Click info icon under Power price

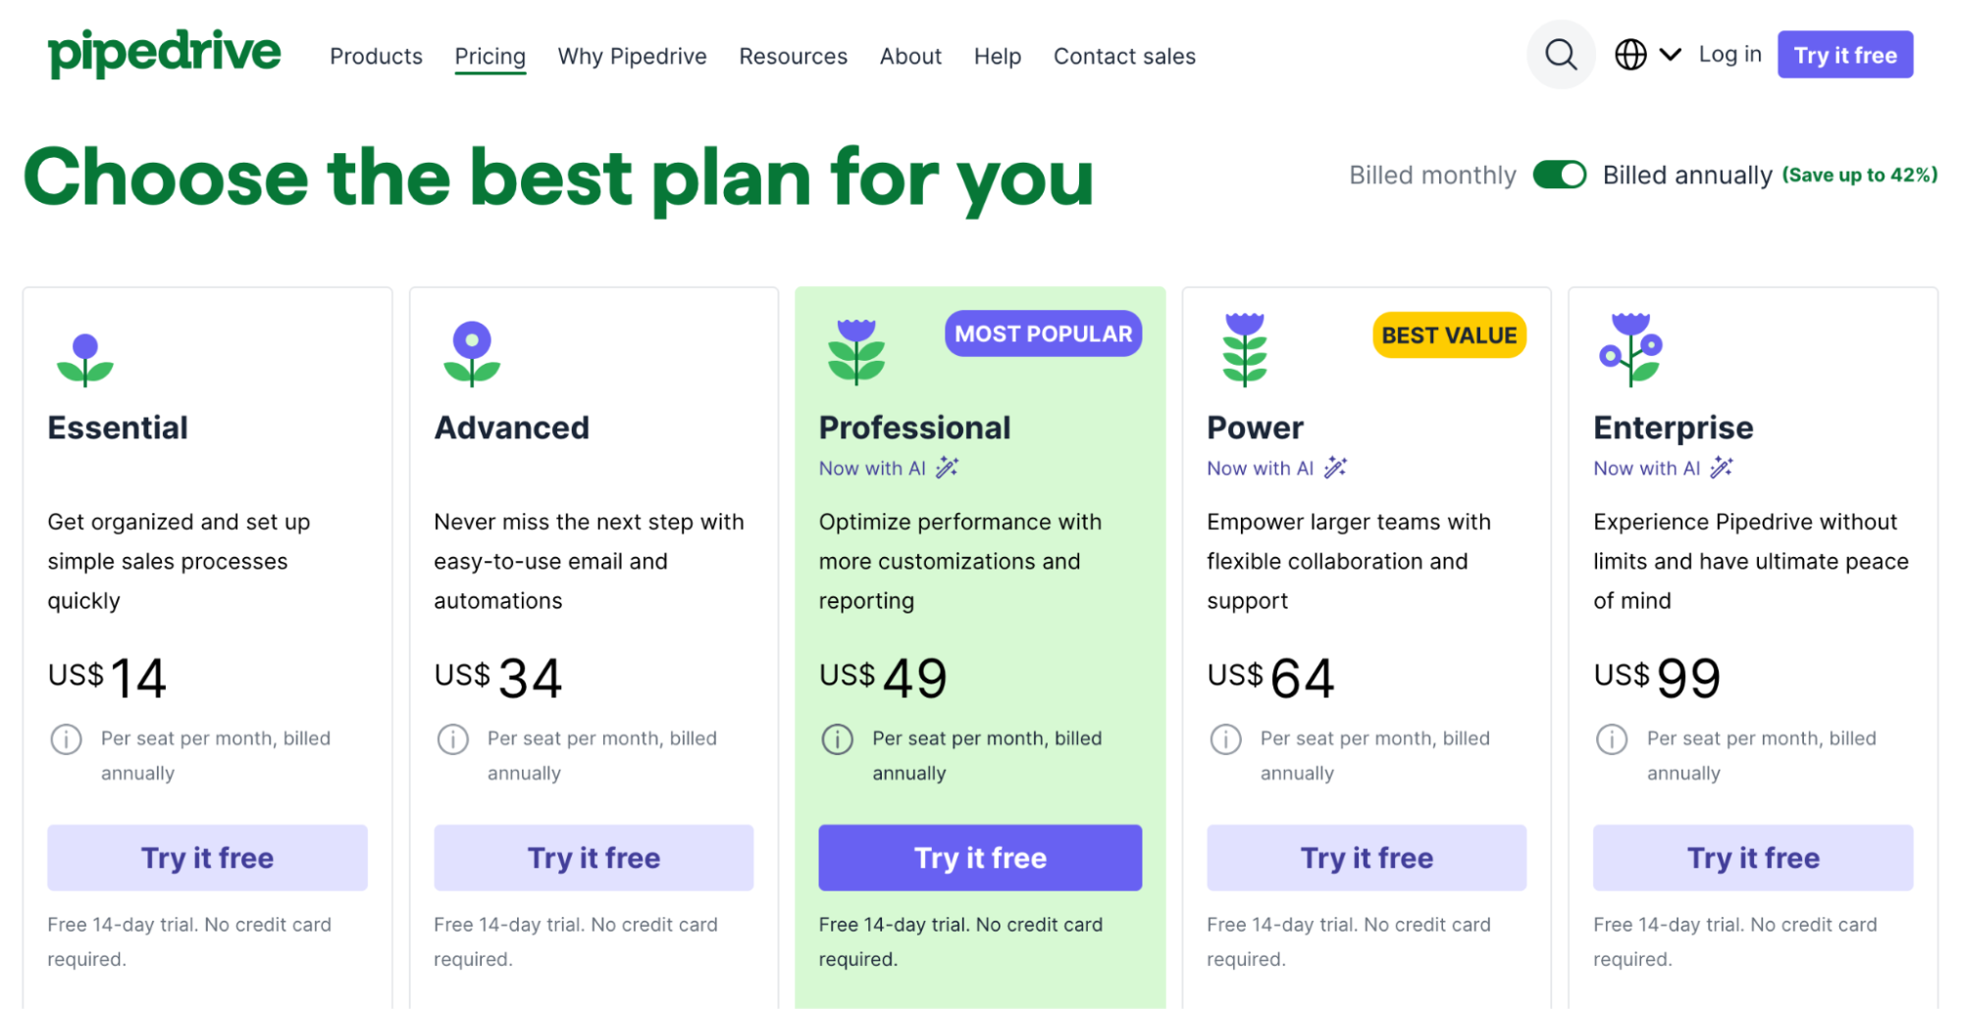pyautogui.click(x=1225, y=738)
